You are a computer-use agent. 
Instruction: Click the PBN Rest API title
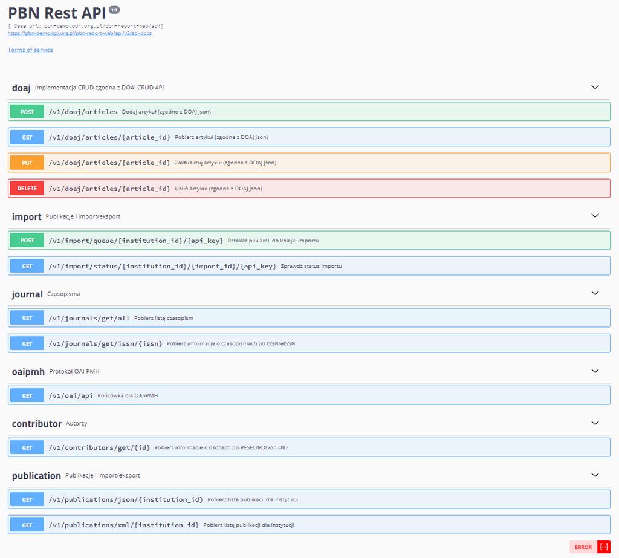coord(57,13)
